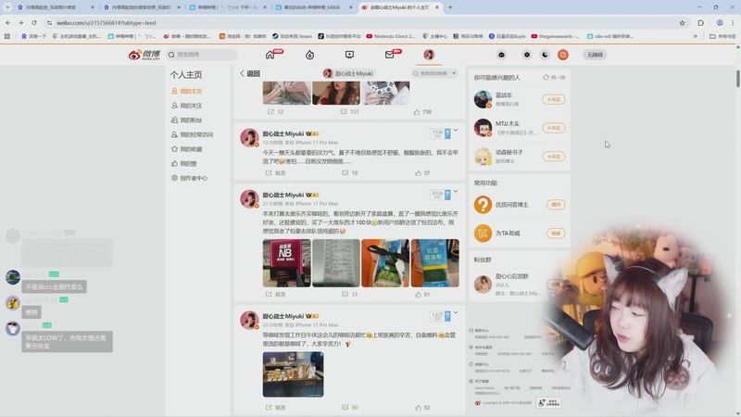Follow suggested user MTJJ木头
This screenshot has width=741, height=417.
click(x=553, y=128)
